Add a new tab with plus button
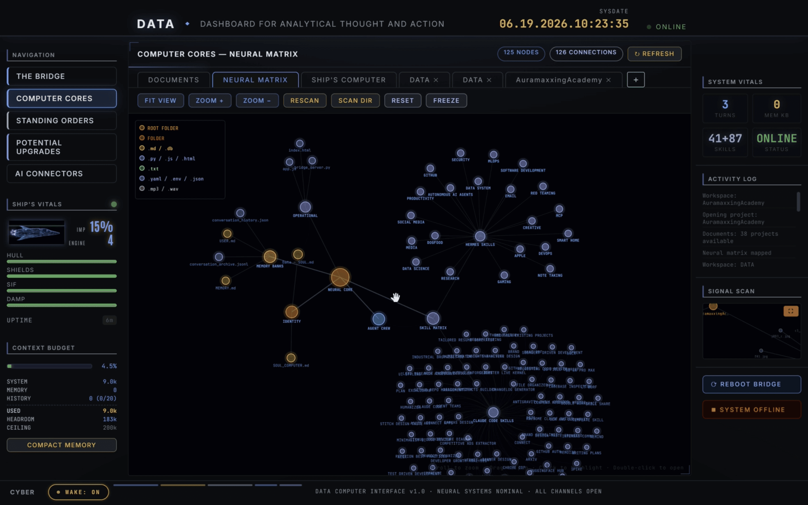This screenshot has width=808, height=505. coord(636,80)
